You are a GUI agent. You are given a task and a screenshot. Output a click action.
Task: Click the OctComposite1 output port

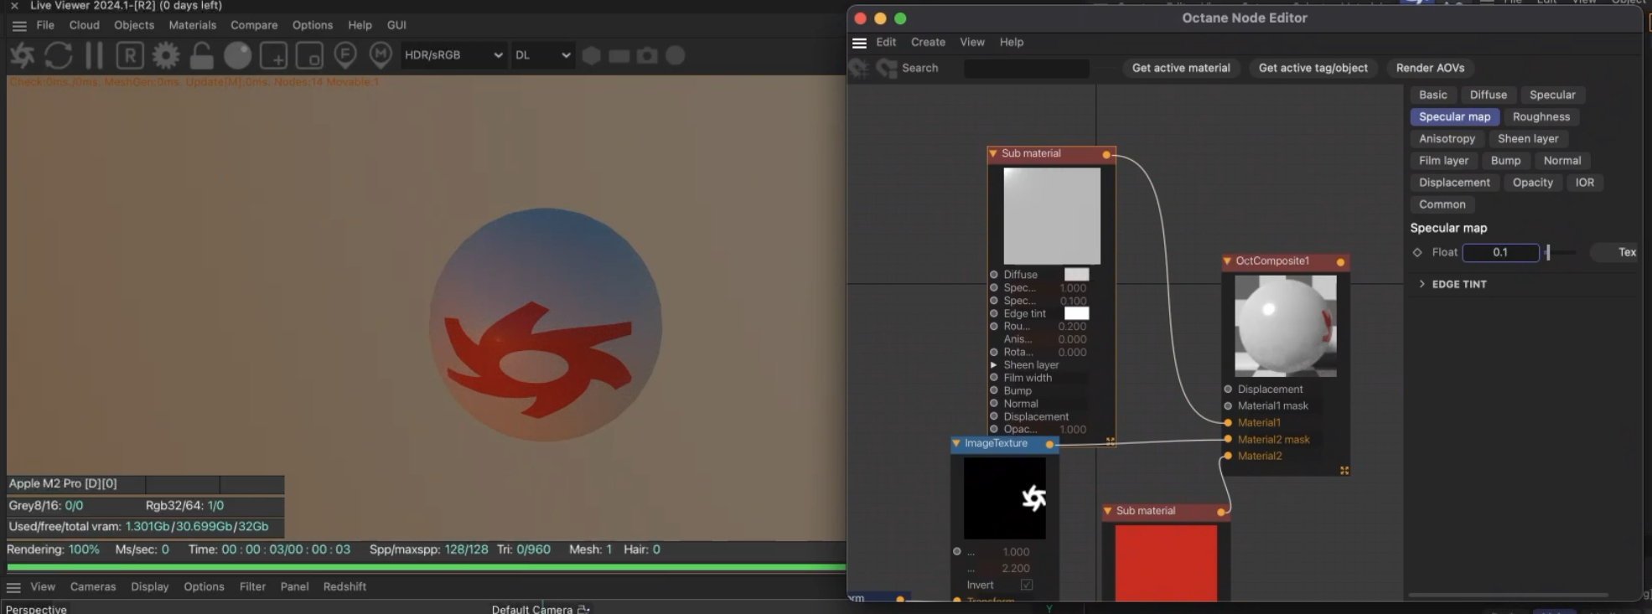[1341, 263]
